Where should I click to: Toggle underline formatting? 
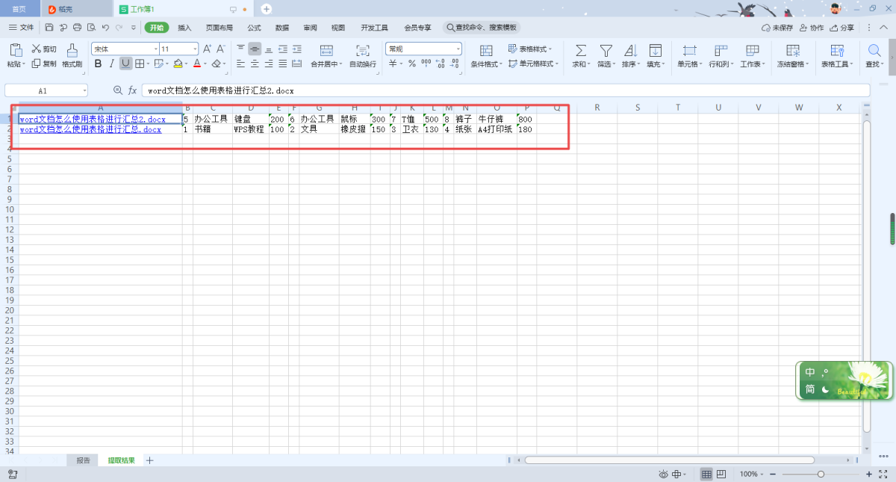[x=125, y=64]
